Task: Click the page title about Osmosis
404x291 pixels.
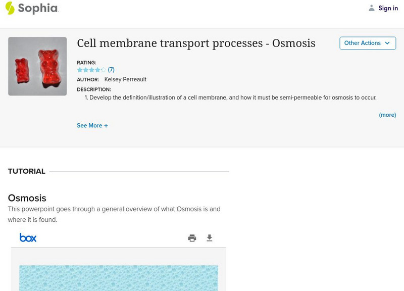Action: [x=196, y=43]
